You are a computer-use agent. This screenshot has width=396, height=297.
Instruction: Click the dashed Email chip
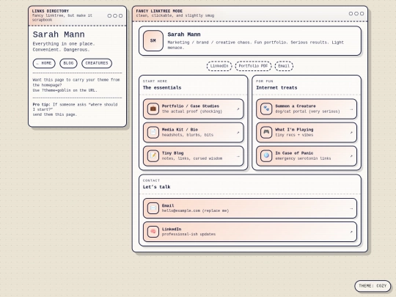[x=284, y=66]
